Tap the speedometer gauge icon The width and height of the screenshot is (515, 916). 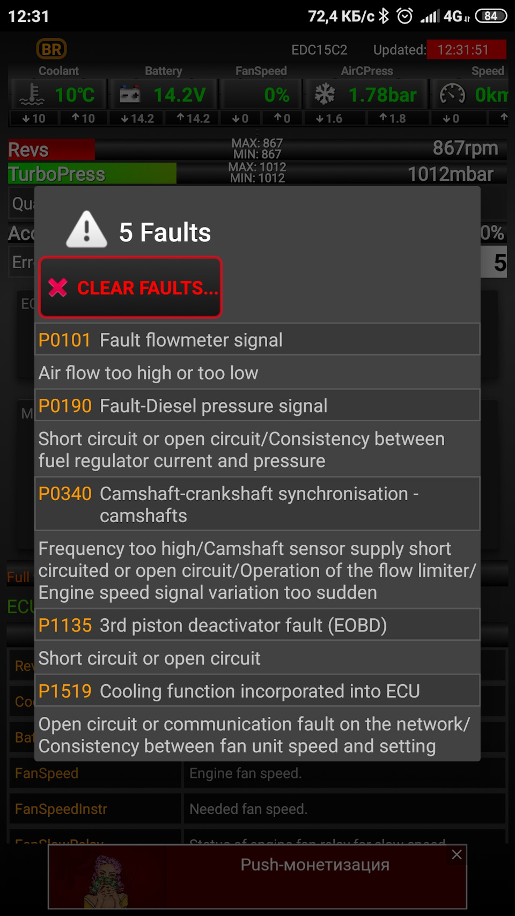coord(452,94)
